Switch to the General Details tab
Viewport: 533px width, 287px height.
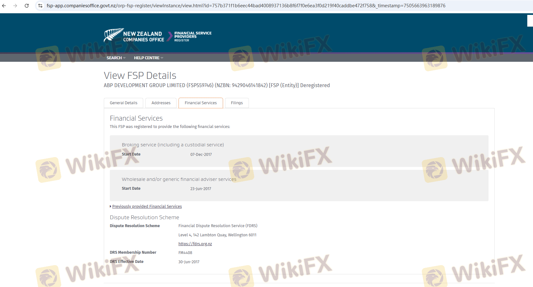click(123, 103)
